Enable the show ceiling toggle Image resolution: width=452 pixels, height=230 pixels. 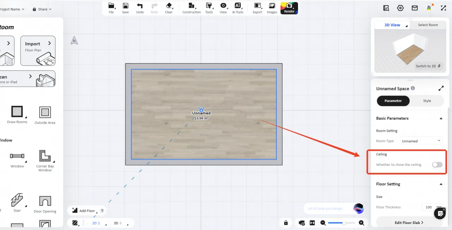tap(437, 164)
